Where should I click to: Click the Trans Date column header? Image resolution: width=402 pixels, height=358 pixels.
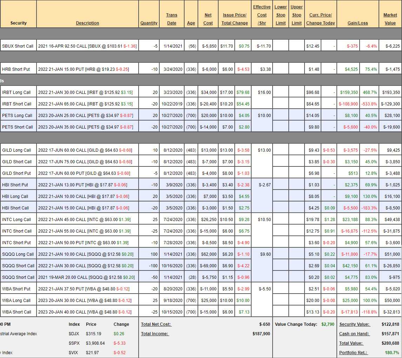172,19
